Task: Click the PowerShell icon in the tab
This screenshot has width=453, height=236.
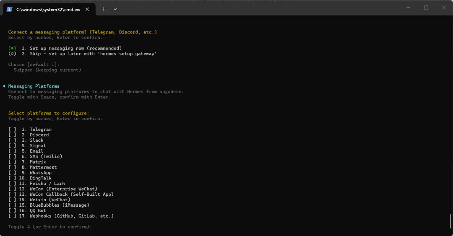Action: tap(9, 9)
